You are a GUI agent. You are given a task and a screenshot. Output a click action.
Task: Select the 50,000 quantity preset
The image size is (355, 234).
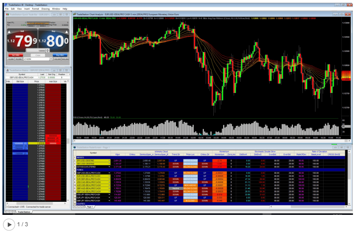coord(19,59)
